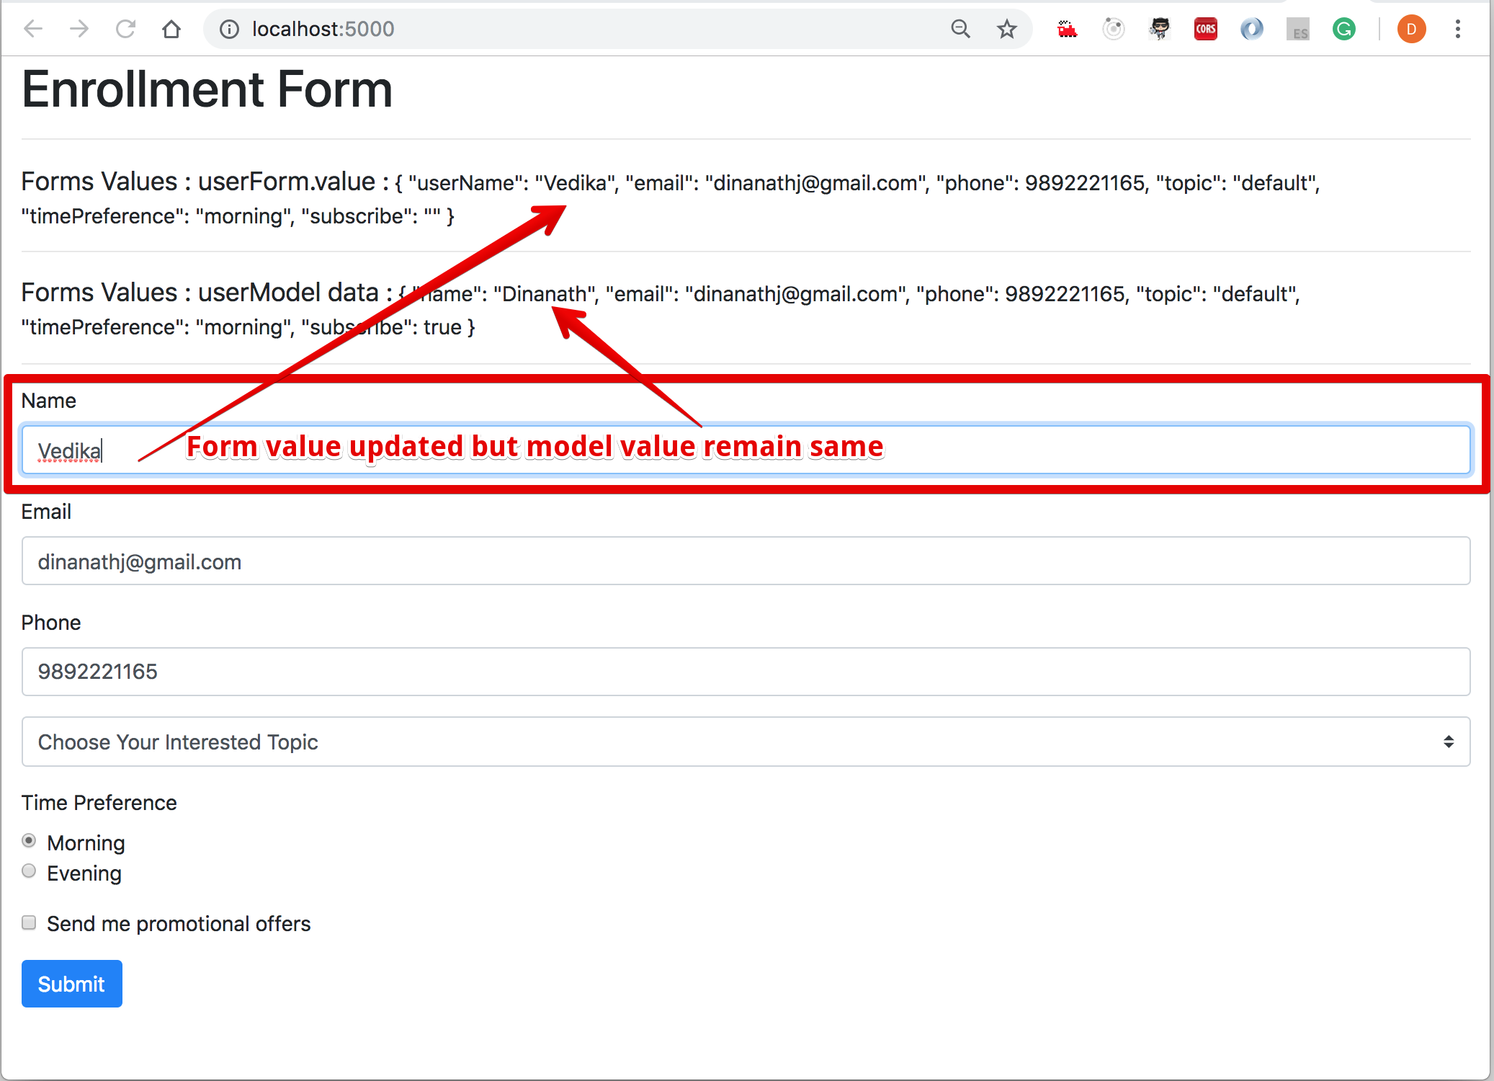Select the Morning radio button
The width and height of the screenshot is (1494, 1081).
coord(29,841)
